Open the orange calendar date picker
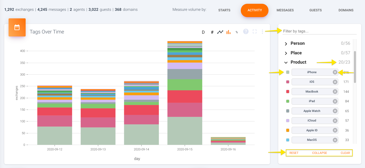 tap(17, 27)
